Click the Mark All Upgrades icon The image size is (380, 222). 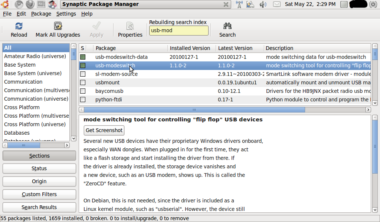point(58,26)
